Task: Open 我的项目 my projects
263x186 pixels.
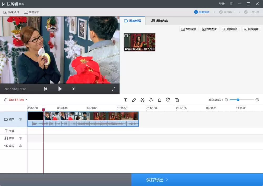Action: coord(32,12)
